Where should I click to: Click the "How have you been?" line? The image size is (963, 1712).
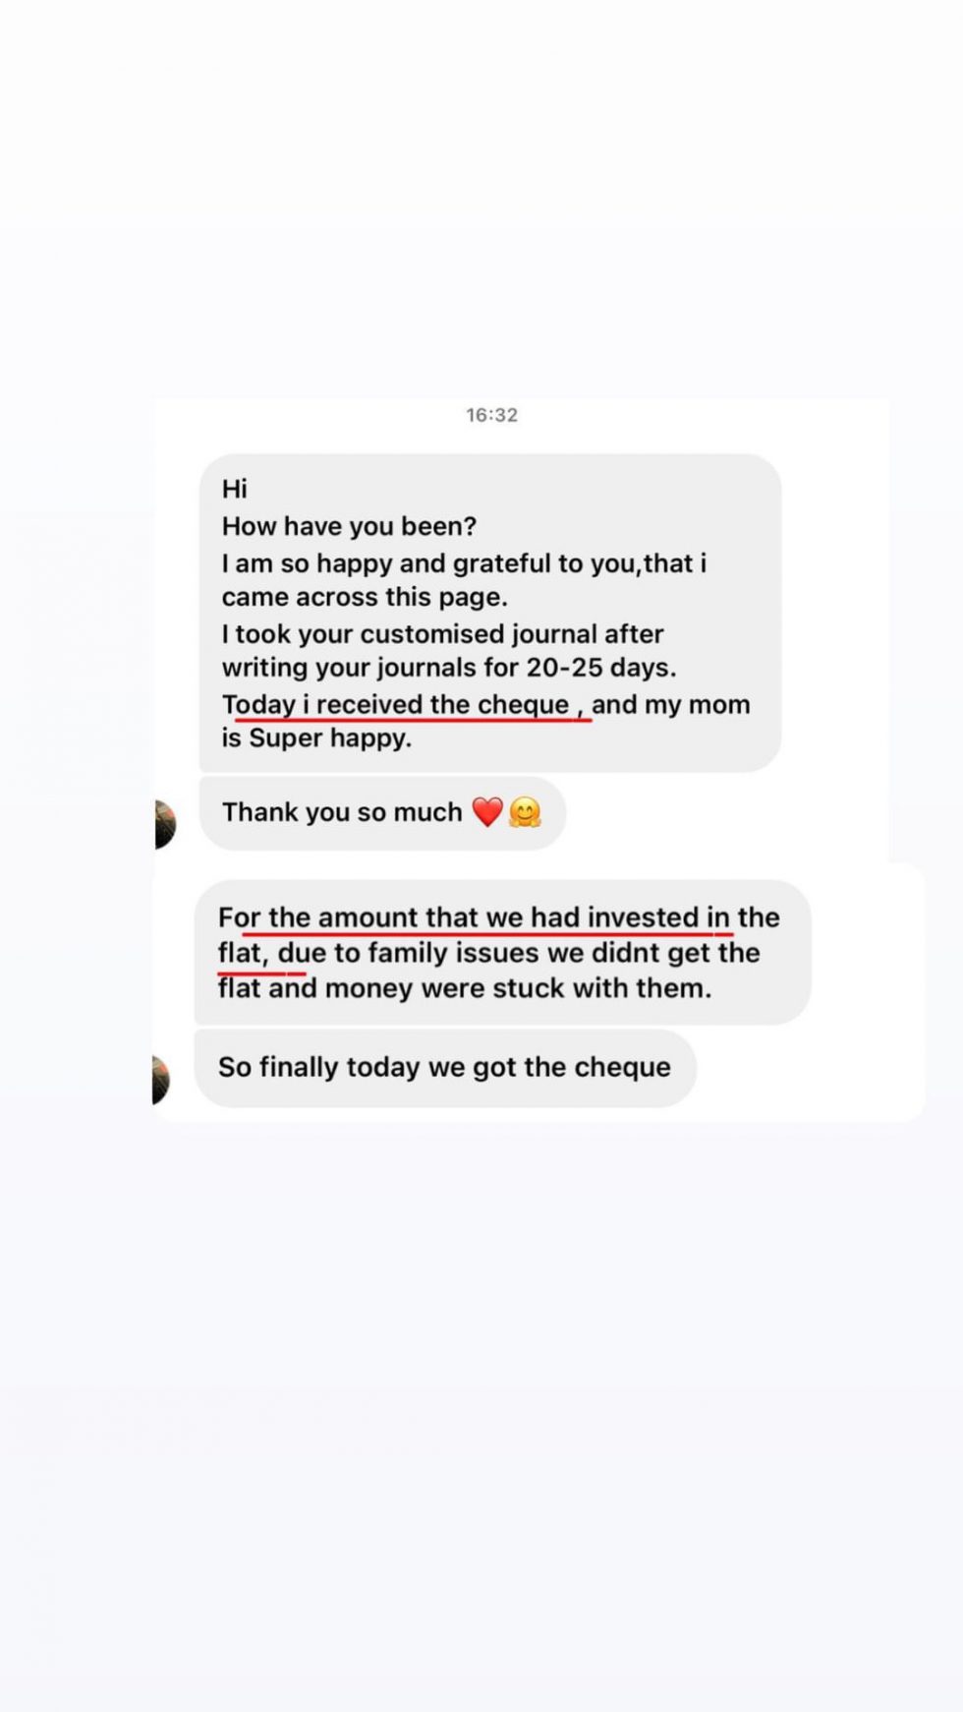coord(349,526)
